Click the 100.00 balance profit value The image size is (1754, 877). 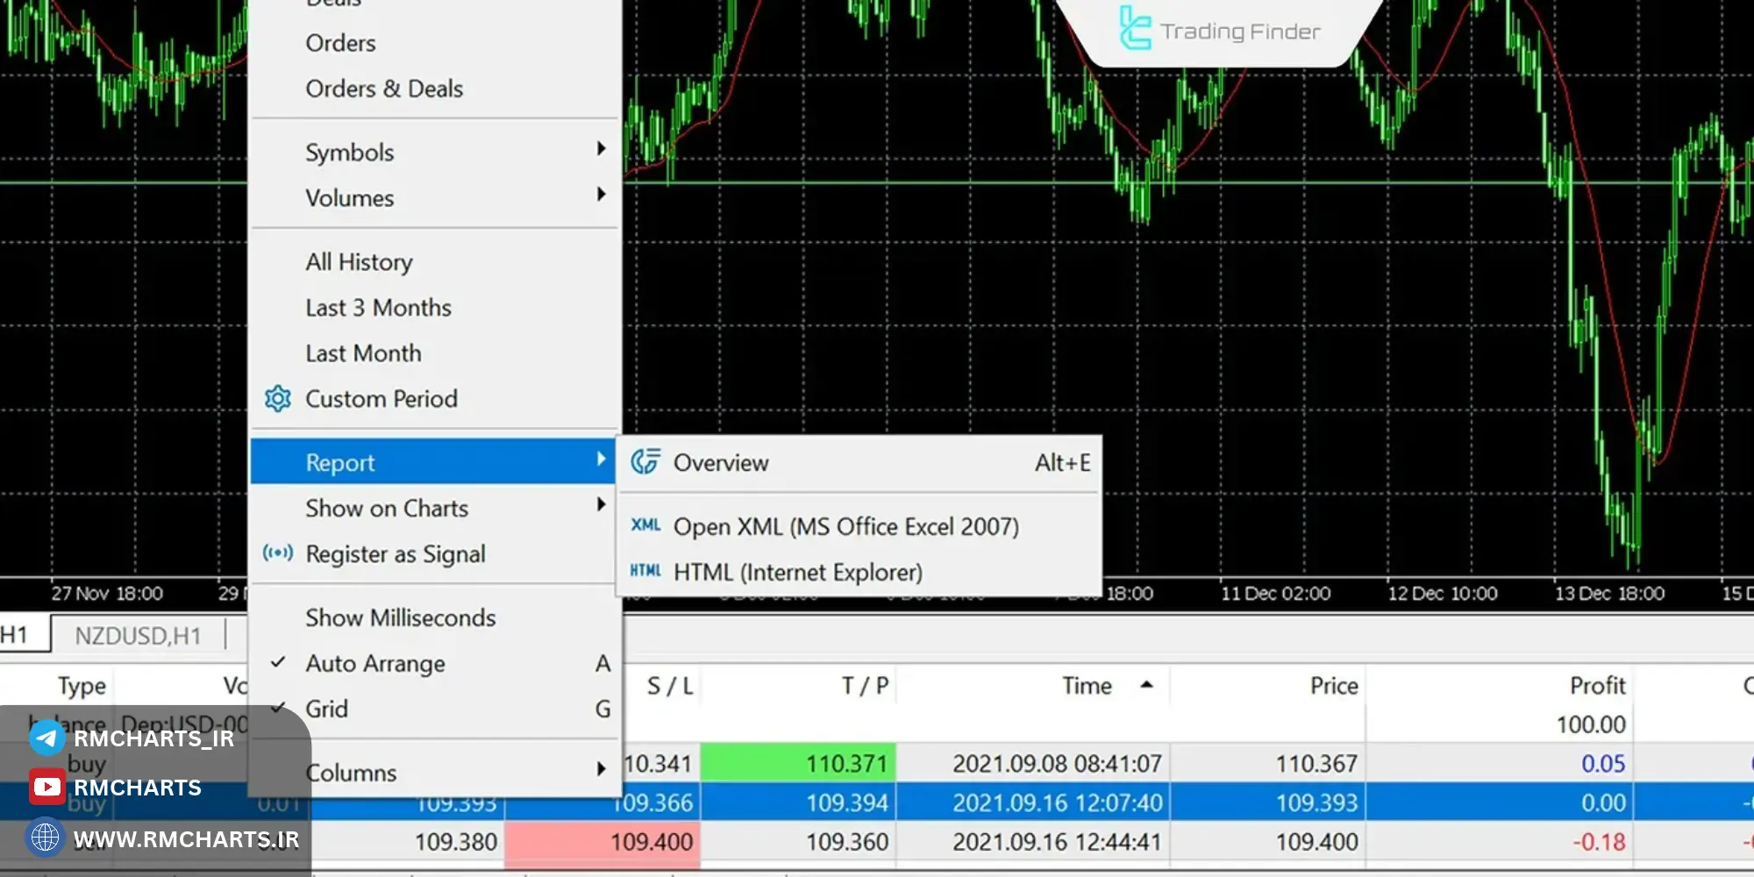(1591, 724)
